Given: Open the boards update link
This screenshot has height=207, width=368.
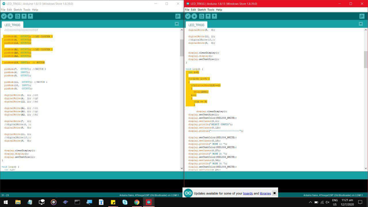Looking at the screenshot, I should [x=248, y=193].
